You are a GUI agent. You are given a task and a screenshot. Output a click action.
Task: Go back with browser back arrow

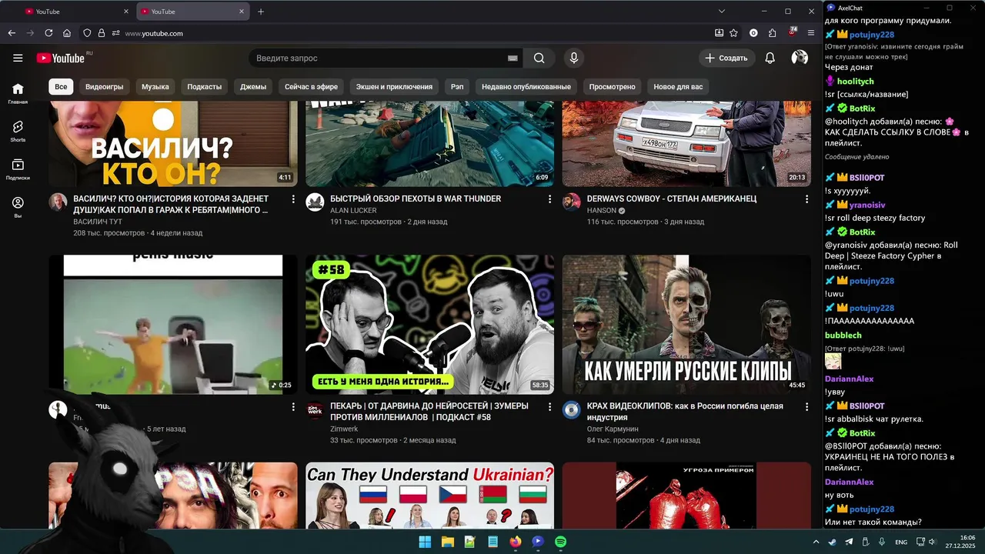tap(12, 33)
